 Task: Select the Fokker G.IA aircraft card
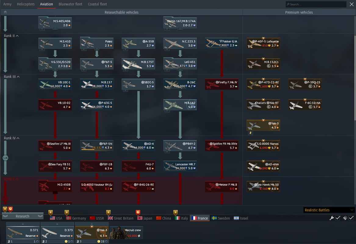point(221,43)
